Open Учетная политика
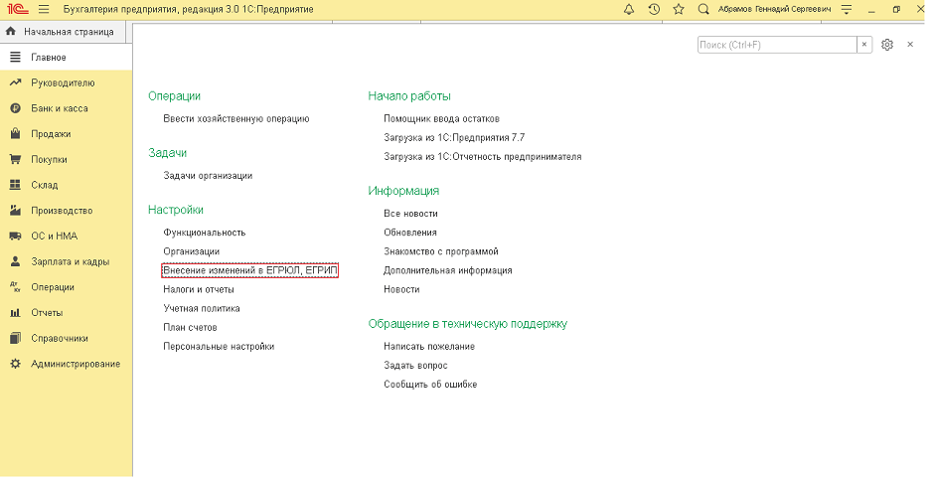This screenshot has height=478, width=934. [x=202, y=309]
